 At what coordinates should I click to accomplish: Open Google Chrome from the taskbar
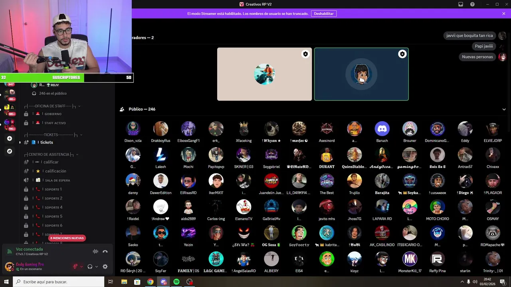pyautogui.click(x=150, y=282)
